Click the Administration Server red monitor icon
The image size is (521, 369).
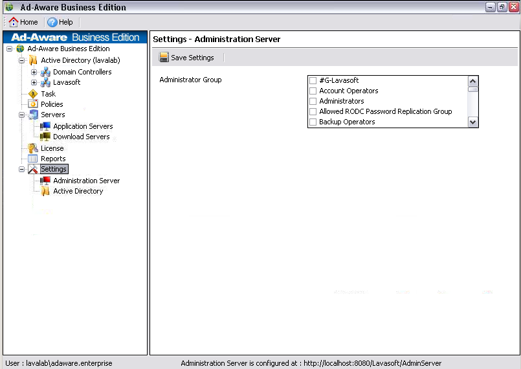(x=45, y=181)
